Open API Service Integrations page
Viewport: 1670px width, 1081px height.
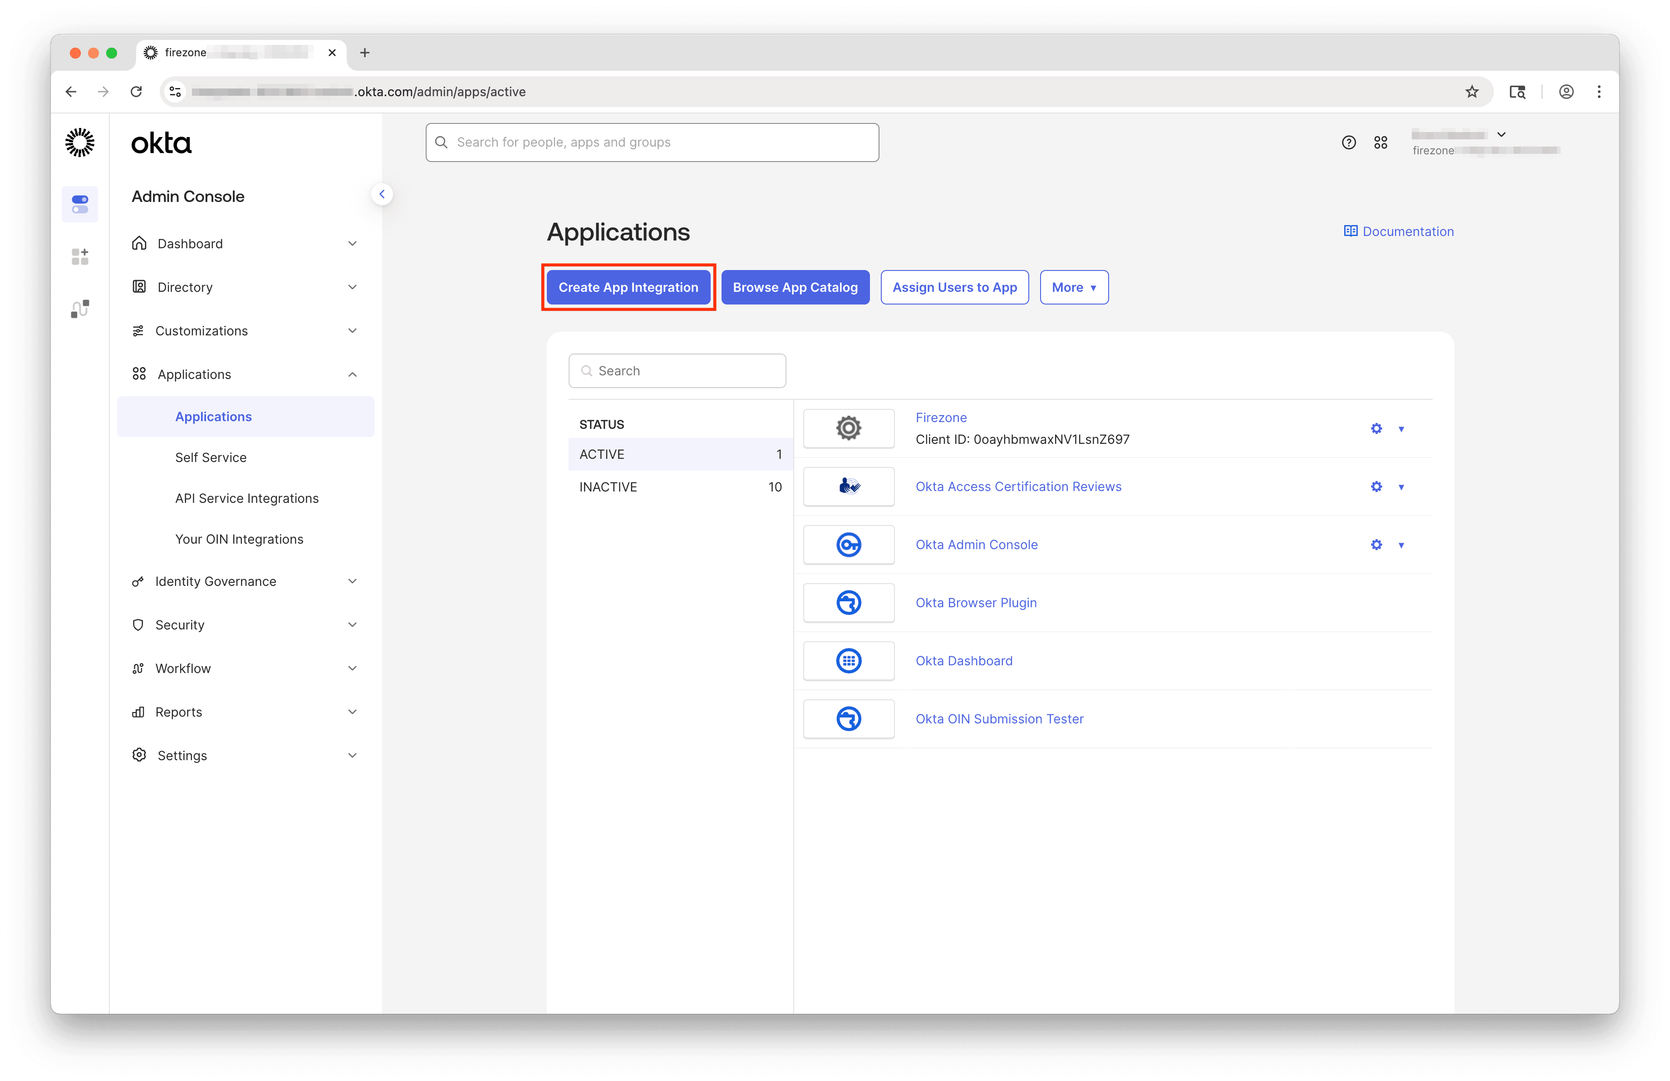246,498
